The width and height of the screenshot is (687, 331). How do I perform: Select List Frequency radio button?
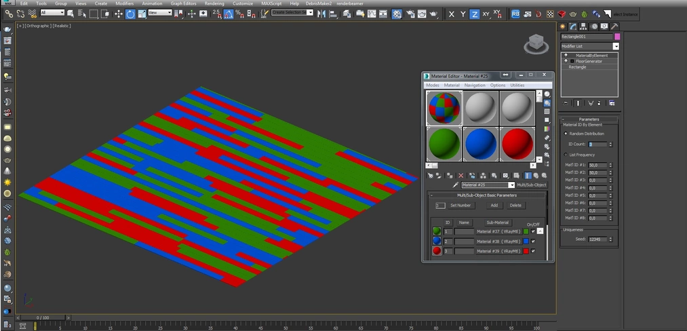click(566, 155)
